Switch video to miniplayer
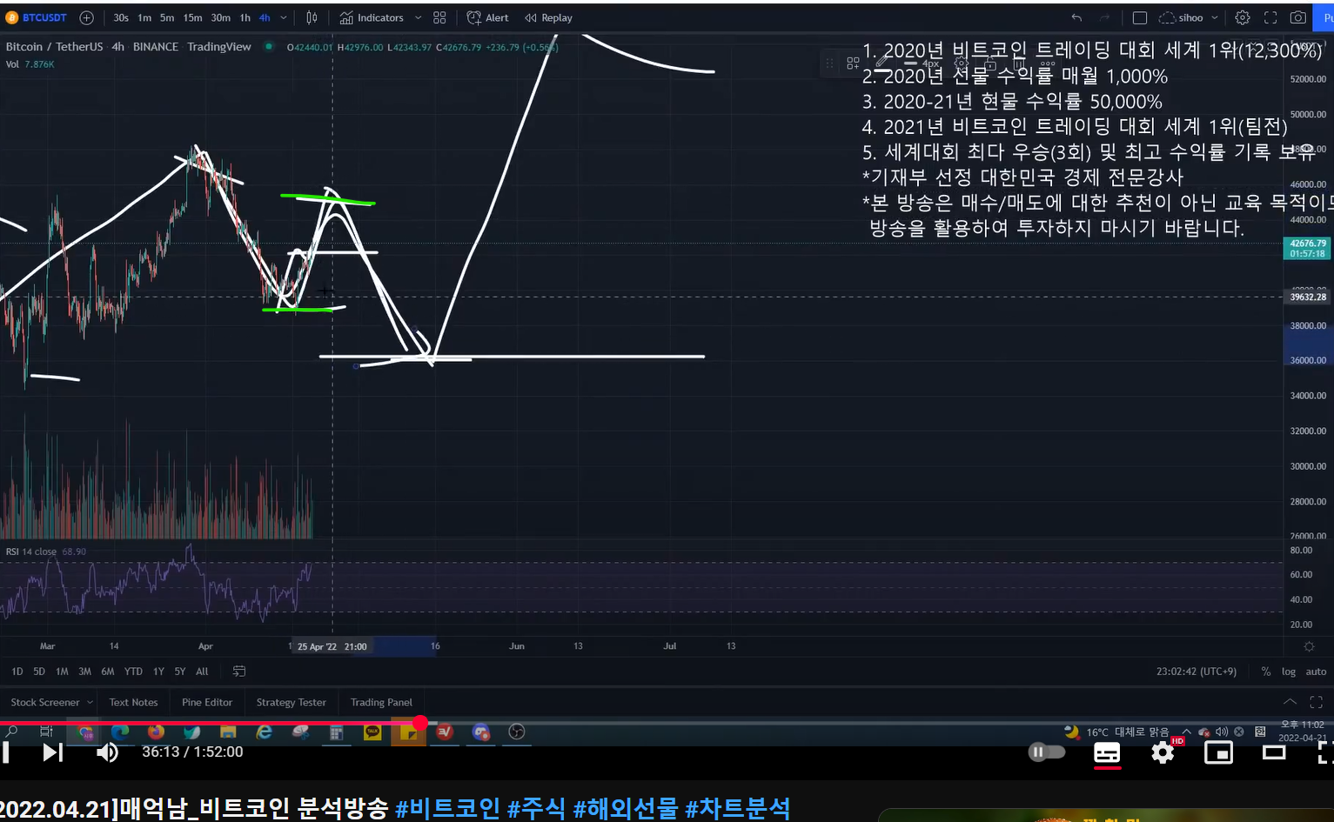 [x=1218, y=752]
